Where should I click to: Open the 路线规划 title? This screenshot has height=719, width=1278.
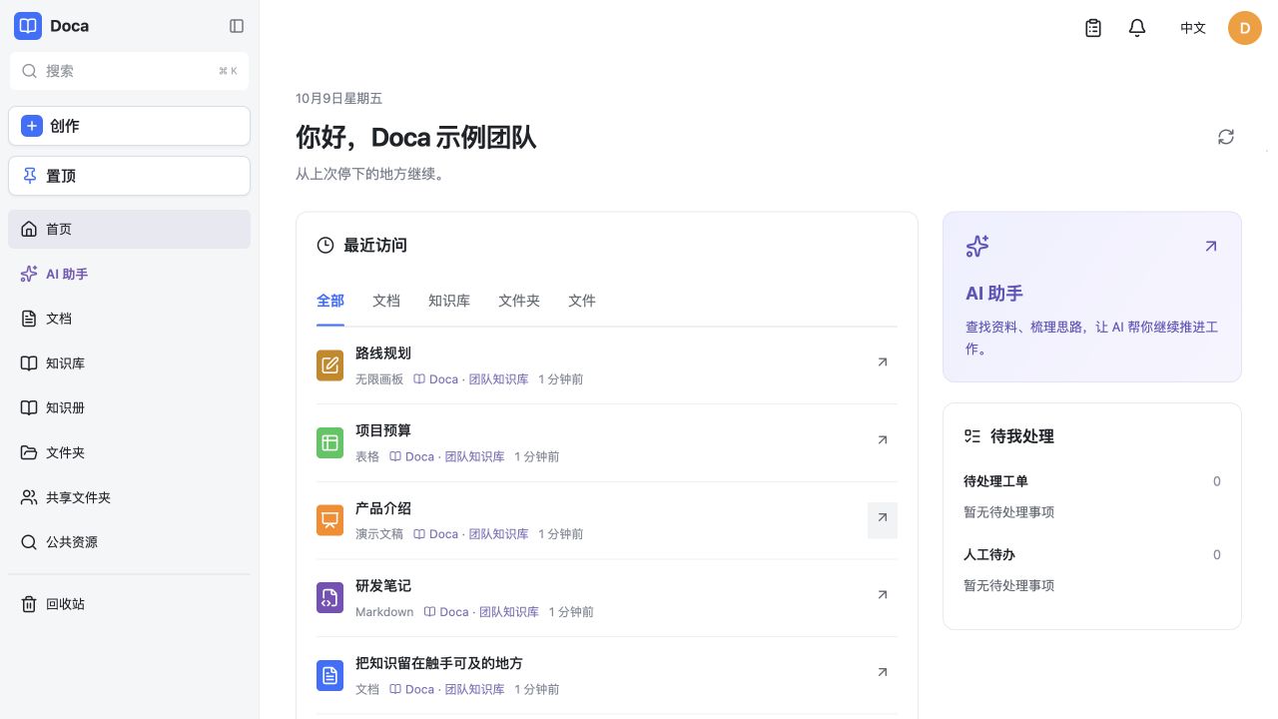(x=383, y=354)
